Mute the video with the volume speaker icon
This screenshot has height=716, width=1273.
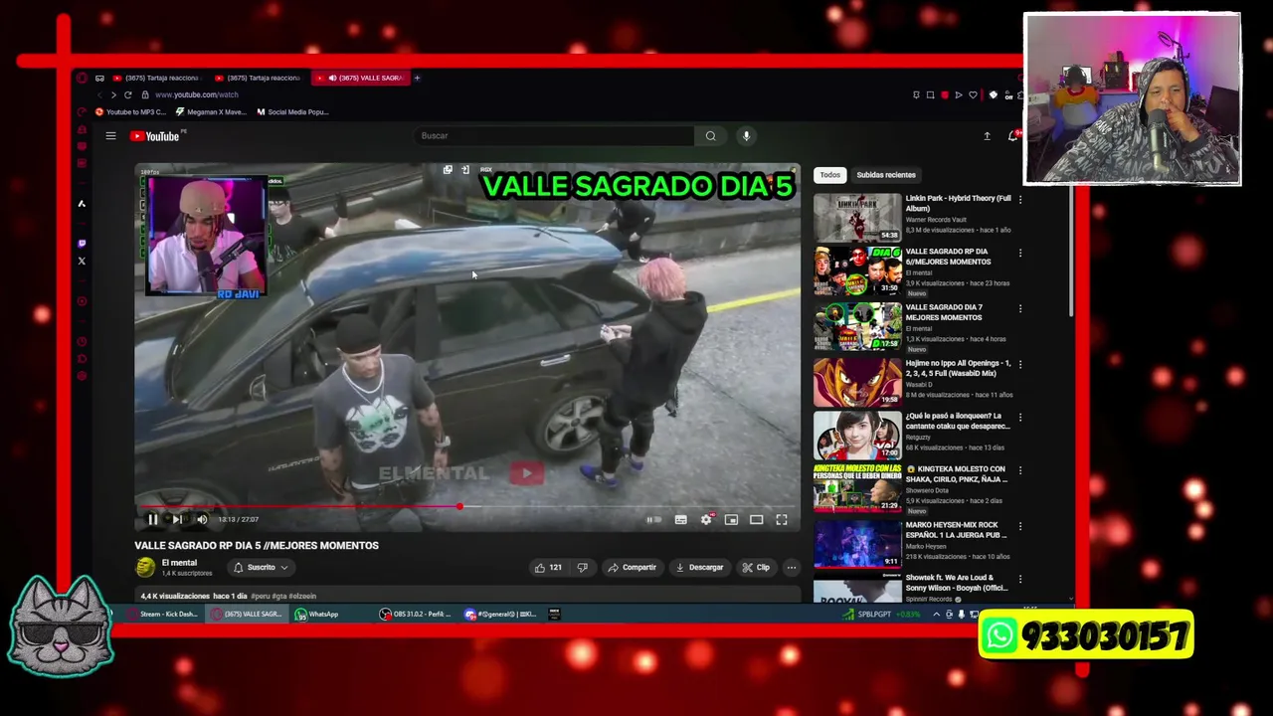(202, 519)
